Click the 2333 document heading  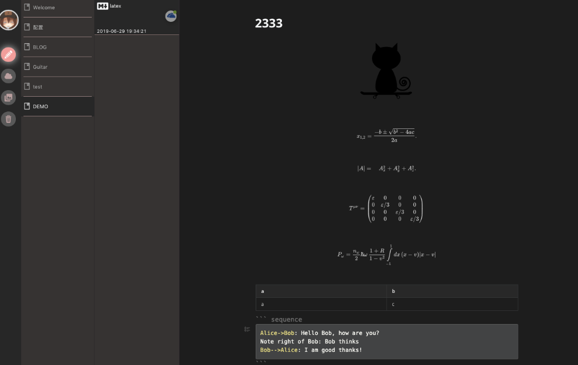point(269,23)
